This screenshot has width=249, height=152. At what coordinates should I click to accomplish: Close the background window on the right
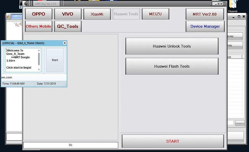coord(244,16)
